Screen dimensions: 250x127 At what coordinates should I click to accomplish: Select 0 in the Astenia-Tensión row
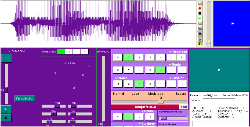[150, 84]
